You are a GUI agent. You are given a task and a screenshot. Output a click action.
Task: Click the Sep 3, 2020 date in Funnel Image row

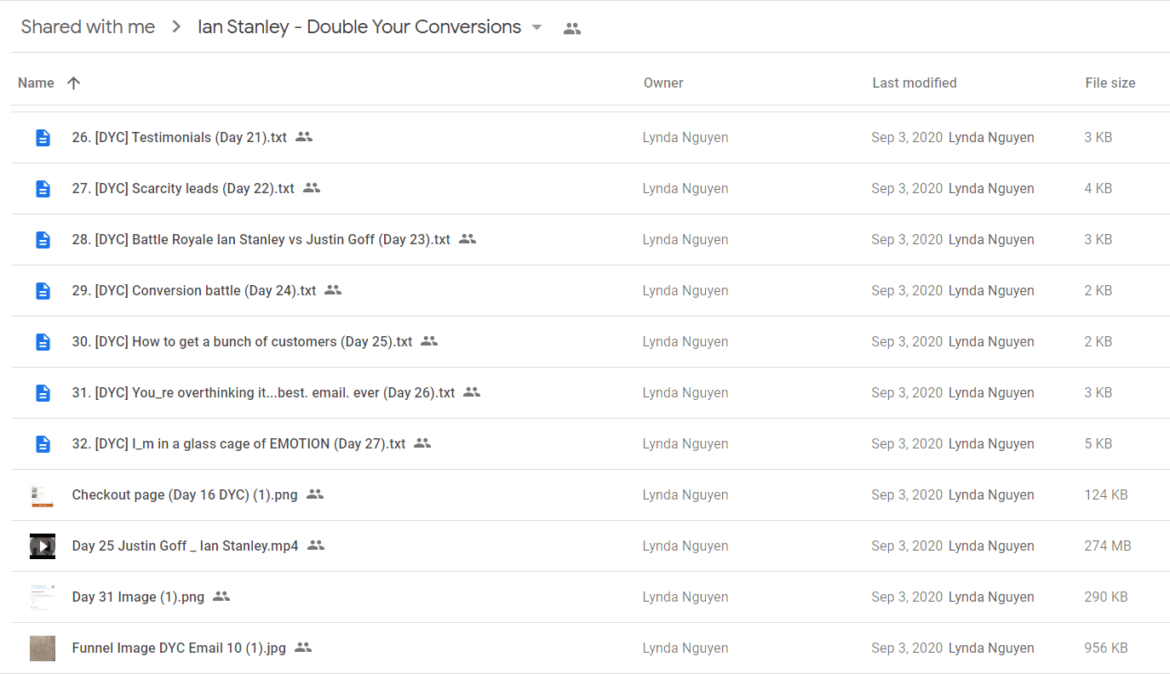[907, 648]
